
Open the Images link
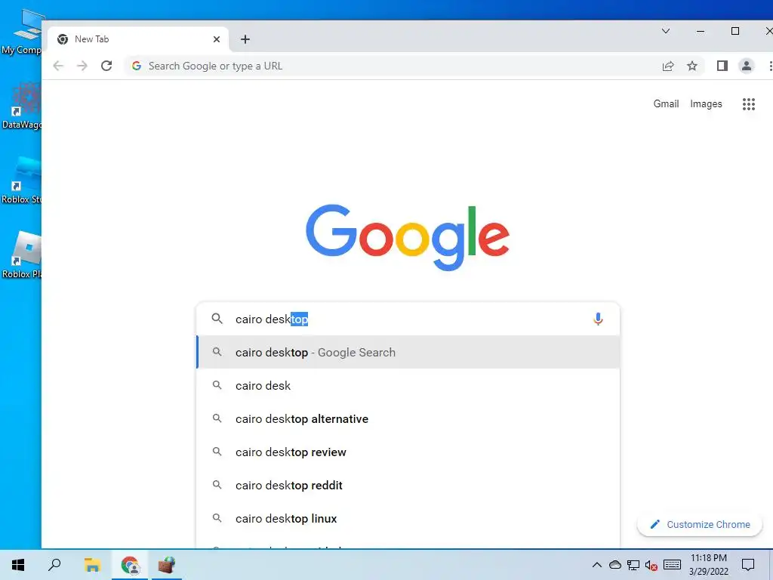[706, 103]
